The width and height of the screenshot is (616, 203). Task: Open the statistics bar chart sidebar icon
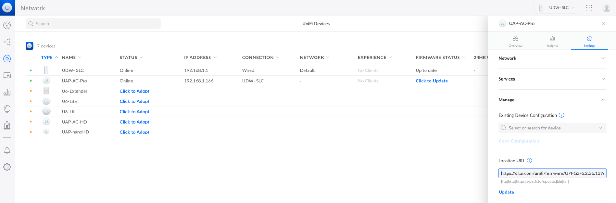point(7,92)
